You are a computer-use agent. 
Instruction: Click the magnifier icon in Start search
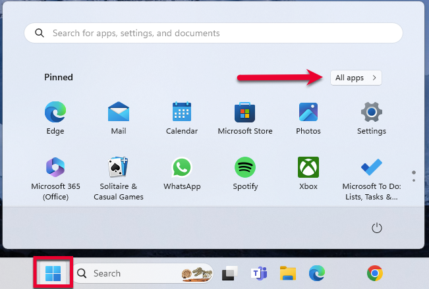40,33
